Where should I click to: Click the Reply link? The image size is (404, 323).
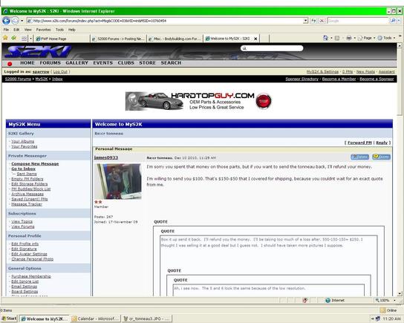(x=382, y=143)
